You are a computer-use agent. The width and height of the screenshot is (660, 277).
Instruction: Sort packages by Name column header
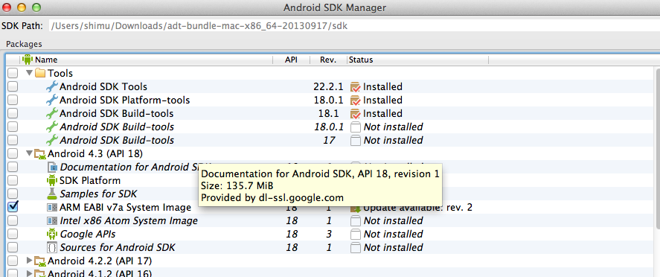tap(146, 60)
